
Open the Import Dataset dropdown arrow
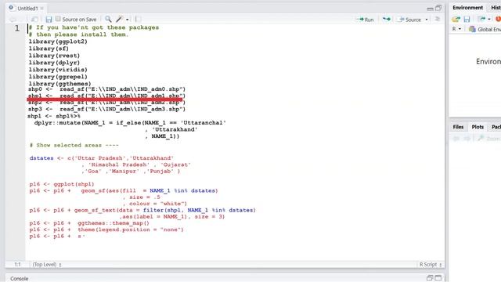(x=489, y=19)
